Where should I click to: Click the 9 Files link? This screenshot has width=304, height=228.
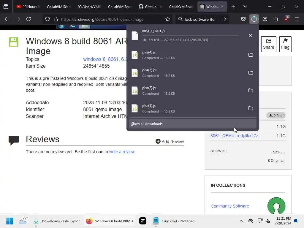pyautogui.click(x=278, y=153)
